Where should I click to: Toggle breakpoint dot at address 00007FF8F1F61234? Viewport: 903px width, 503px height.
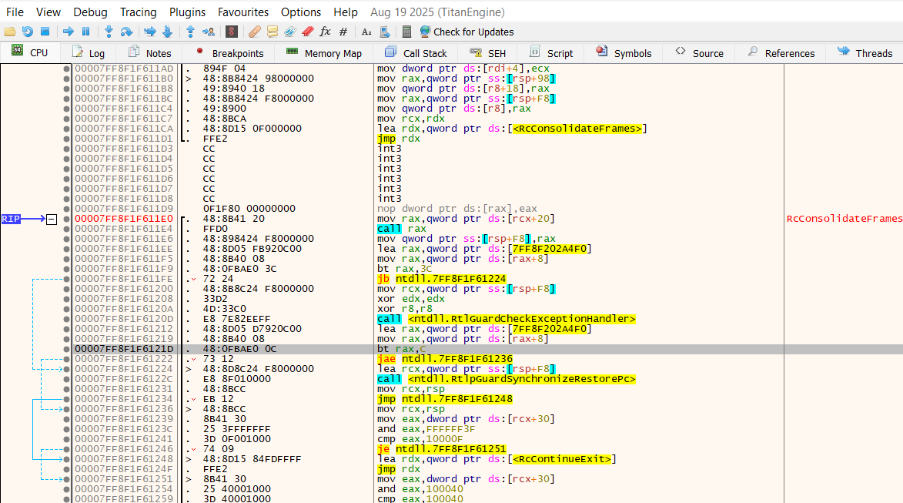tap(67, 399)
